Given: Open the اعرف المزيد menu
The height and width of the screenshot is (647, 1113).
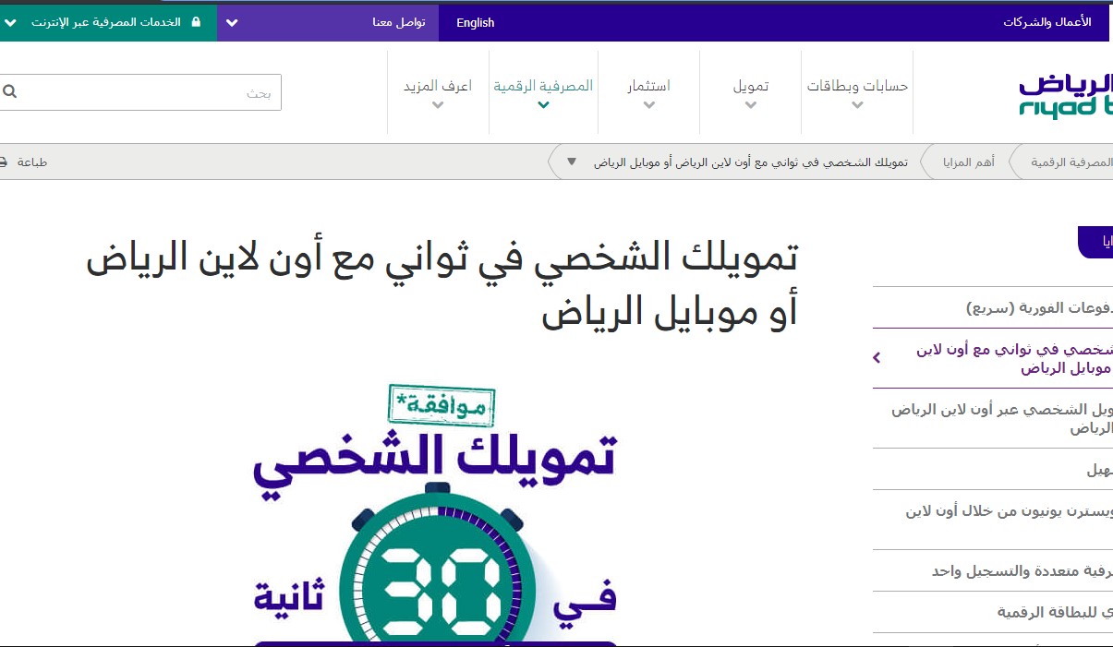Looking at the screenshot, I should (x=438, y=86).
